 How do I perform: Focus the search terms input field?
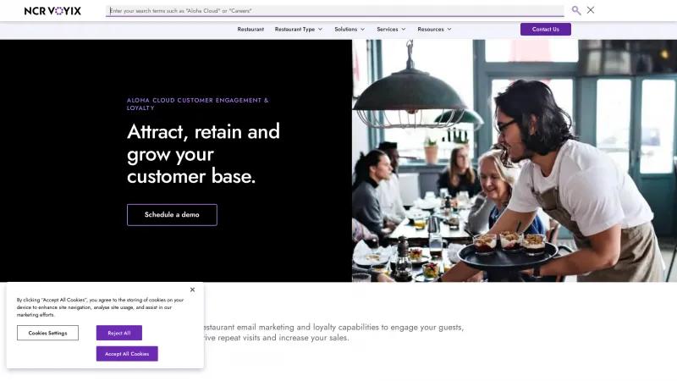pyautogui.click(x=335, y=11)
